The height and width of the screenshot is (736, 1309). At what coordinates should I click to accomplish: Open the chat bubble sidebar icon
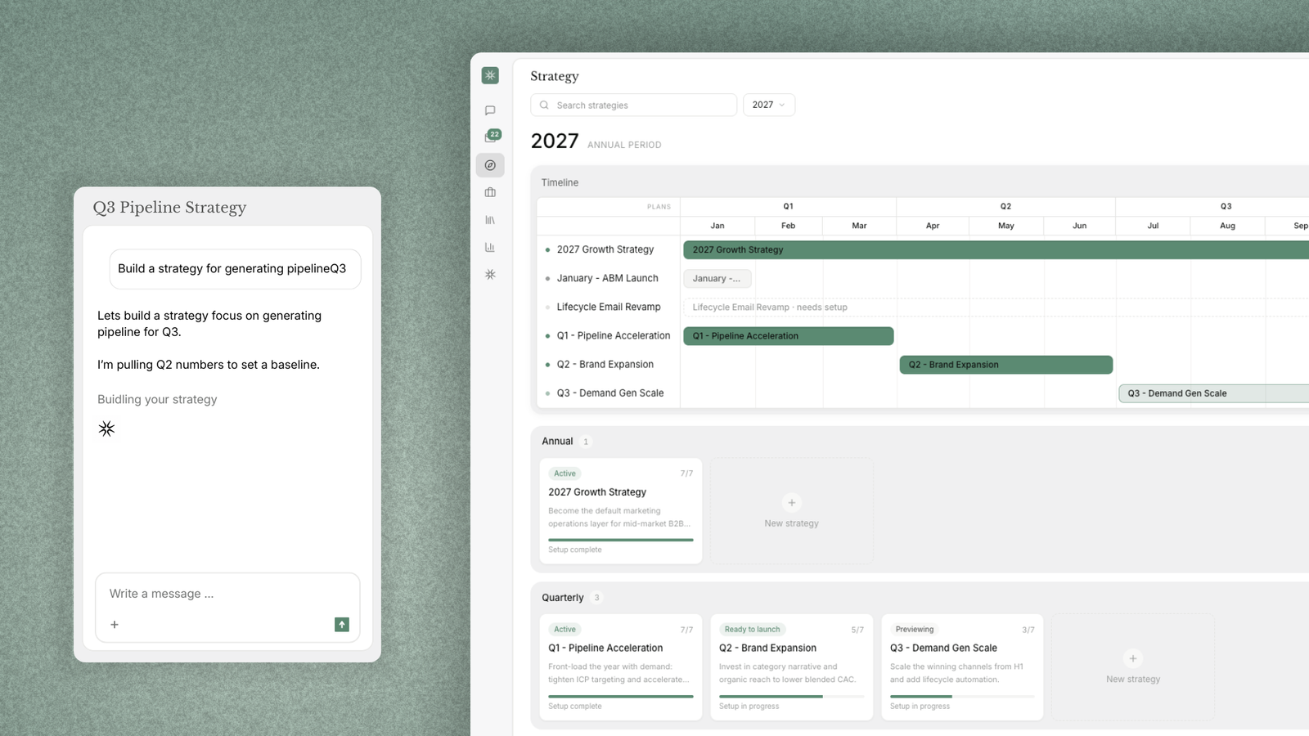pos(490,110)
